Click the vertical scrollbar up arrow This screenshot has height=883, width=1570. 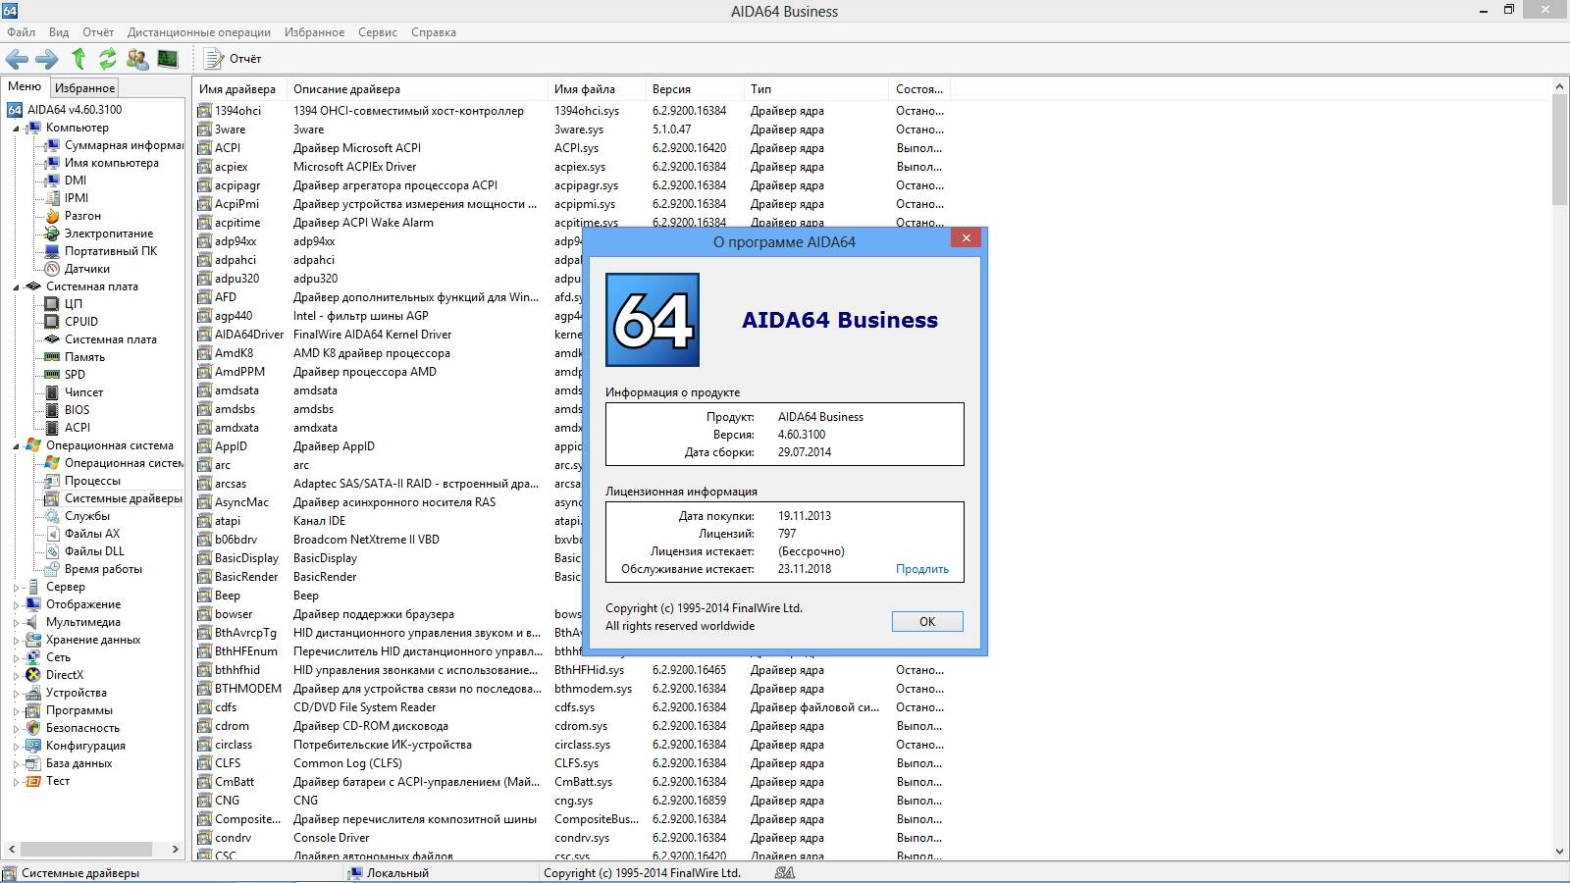(x=1560, y=87)
